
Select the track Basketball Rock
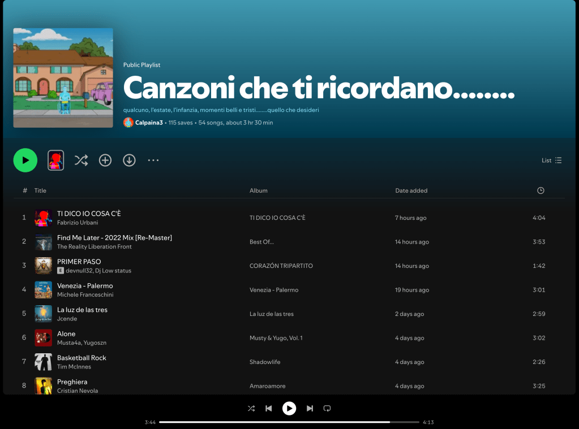[x=82, y=357]
